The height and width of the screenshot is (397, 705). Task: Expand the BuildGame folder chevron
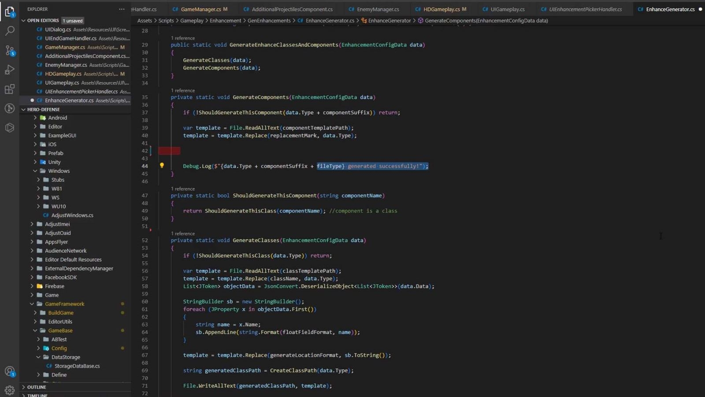tap(35, 313)
